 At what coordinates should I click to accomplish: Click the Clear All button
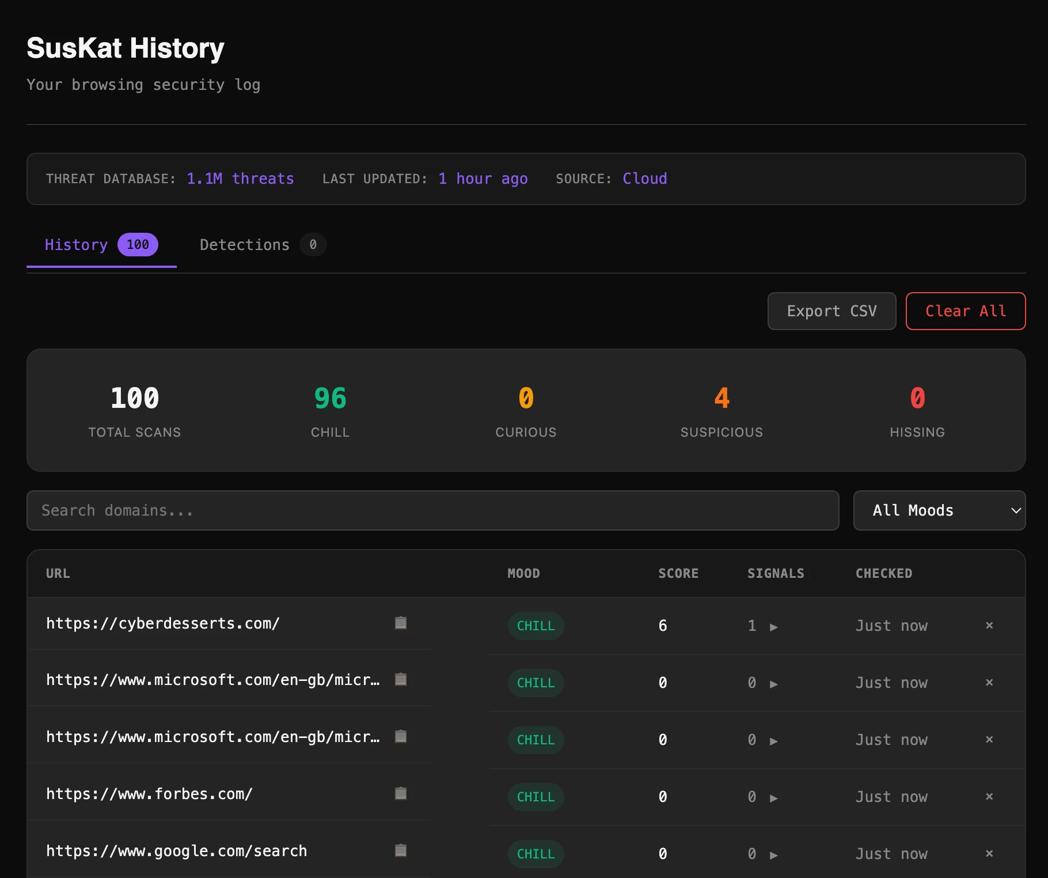[x=965, y=311]
